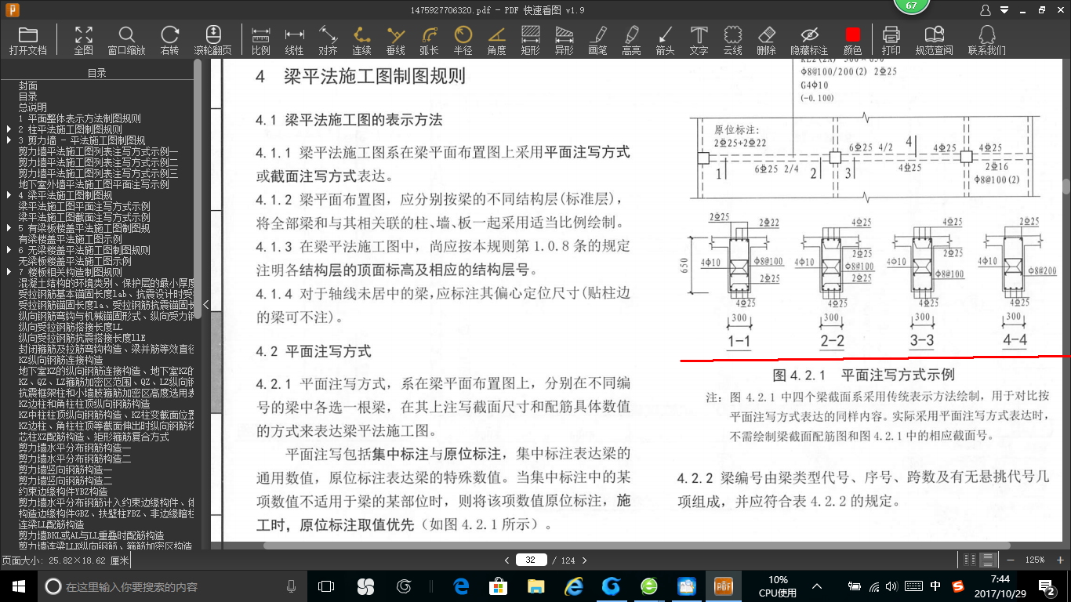Zoom out with the minus button
The width and height of the screenshot is (1071, 602).
(x=1011, y=560)
